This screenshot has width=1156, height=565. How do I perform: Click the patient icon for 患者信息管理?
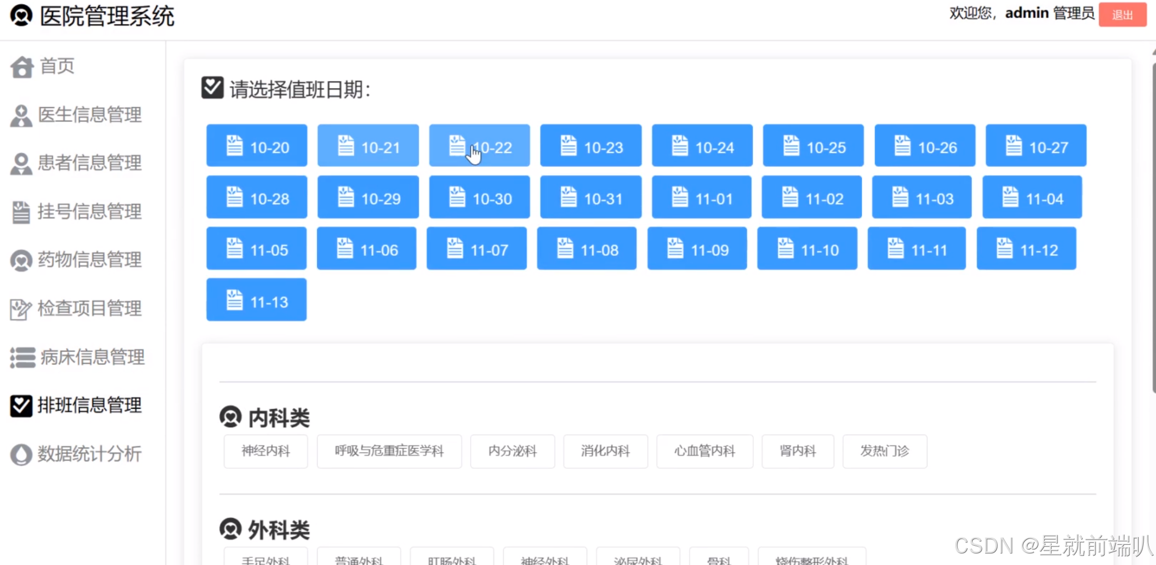(21, 163)
